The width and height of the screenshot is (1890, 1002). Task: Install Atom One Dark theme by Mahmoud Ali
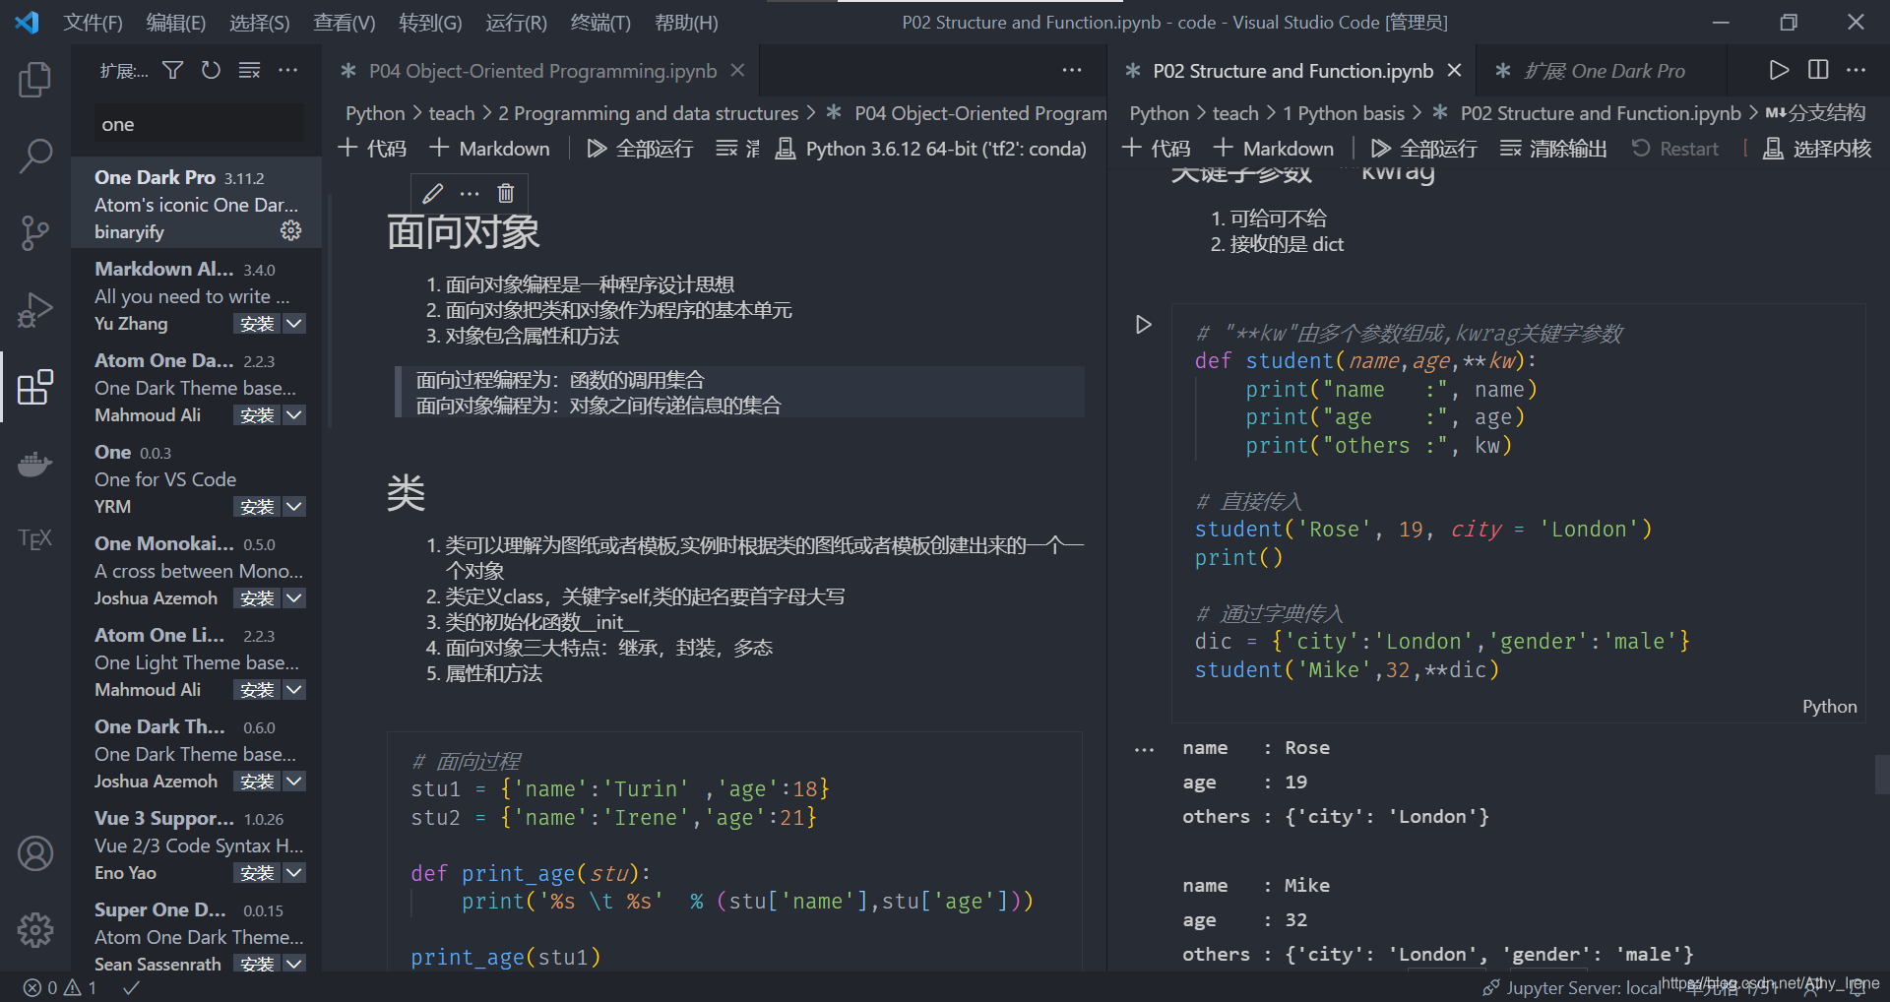point(257,414)
